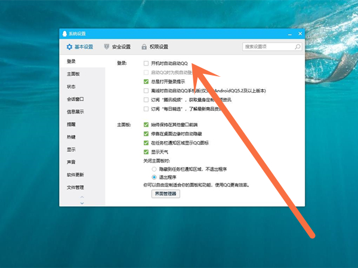
Task: Go to 热键 sidebar section
Action: (82, 137)
